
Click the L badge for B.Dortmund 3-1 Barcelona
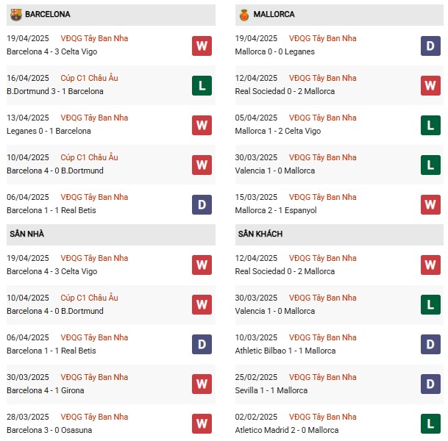pos(202,85)
